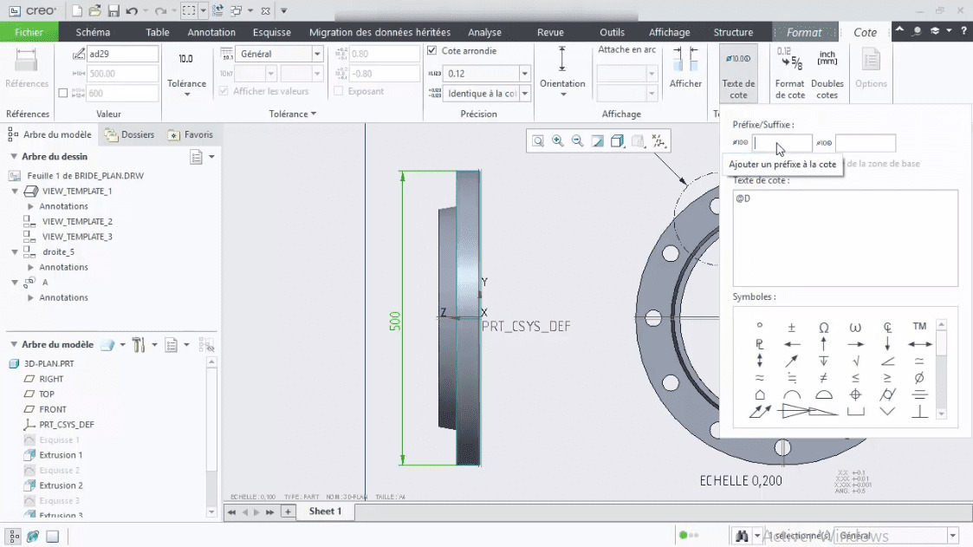Open the Général tolerance dropdown
The image size is (973, 547).
[316, 53]
